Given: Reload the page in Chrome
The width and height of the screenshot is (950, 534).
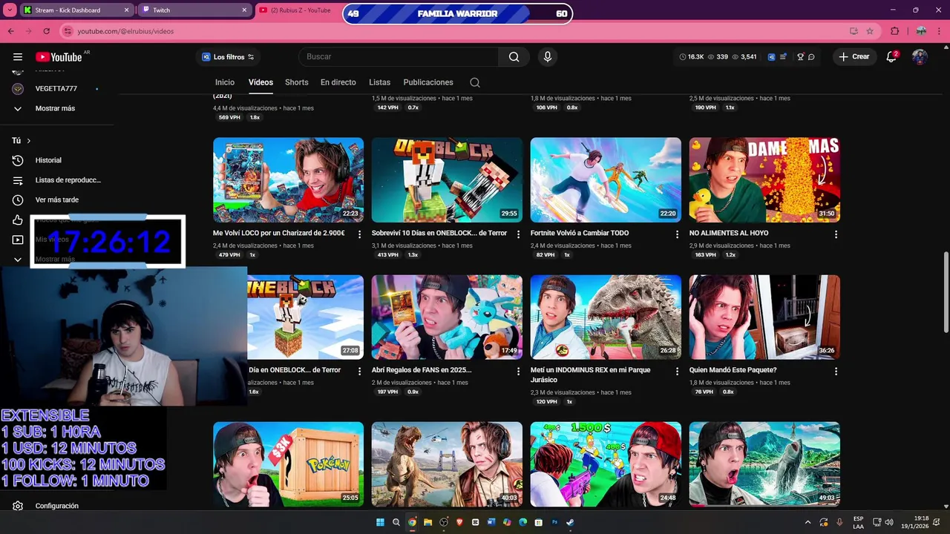Looking at the screenshot, I should pos(46,31).
